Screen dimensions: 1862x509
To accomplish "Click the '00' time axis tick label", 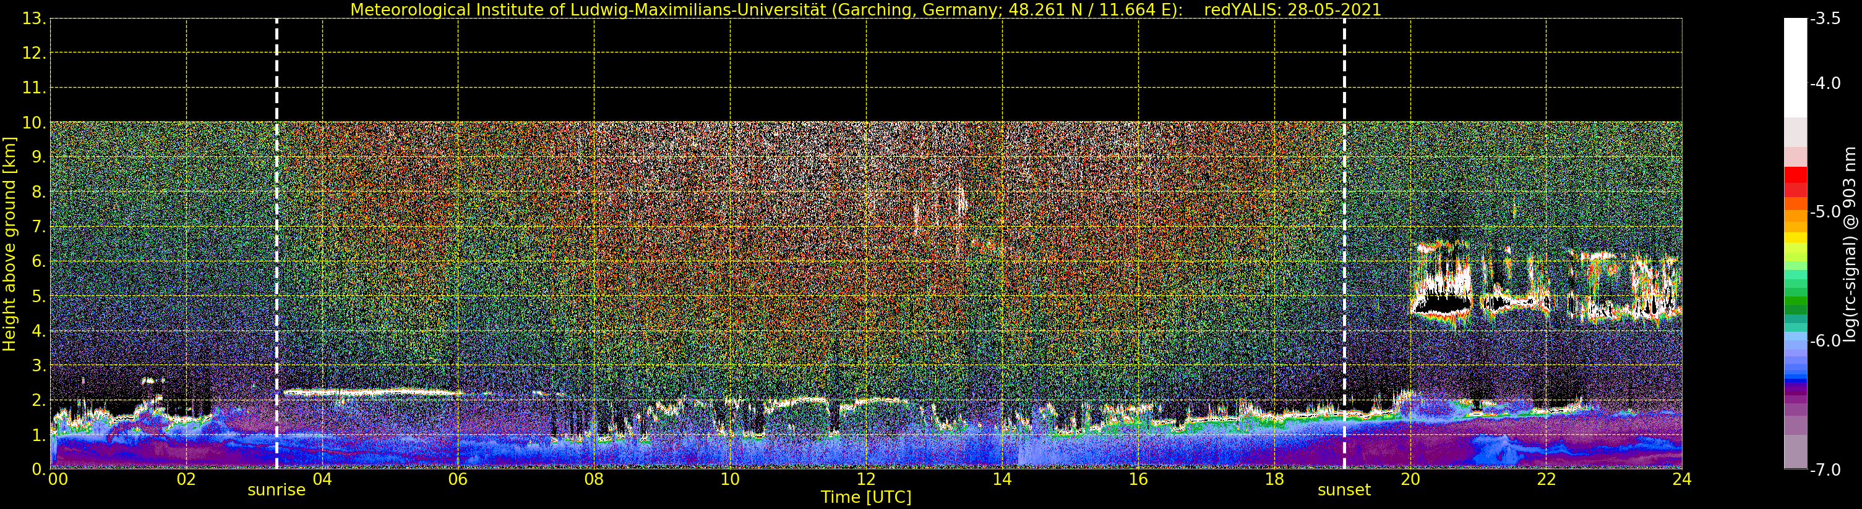I will pyautogui.click(x=58, y=479).
